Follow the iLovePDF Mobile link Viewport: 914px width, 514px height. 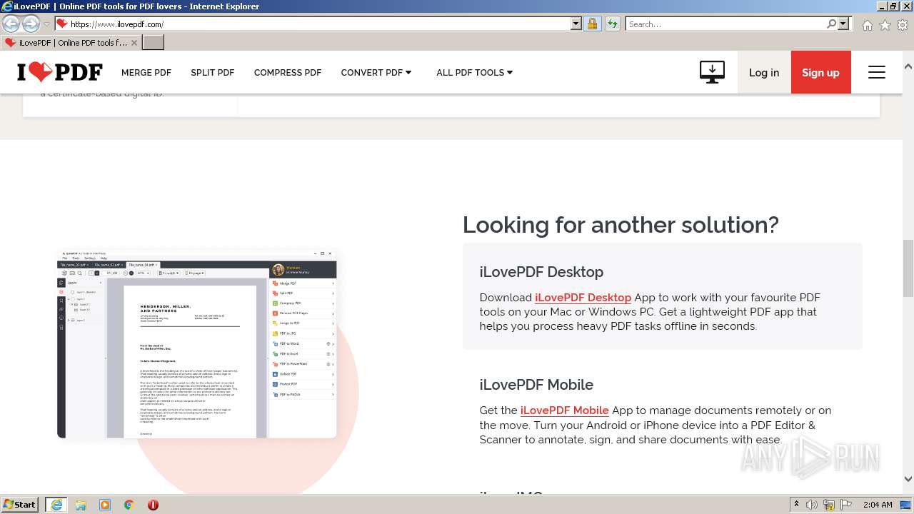[x=564, y=410]
